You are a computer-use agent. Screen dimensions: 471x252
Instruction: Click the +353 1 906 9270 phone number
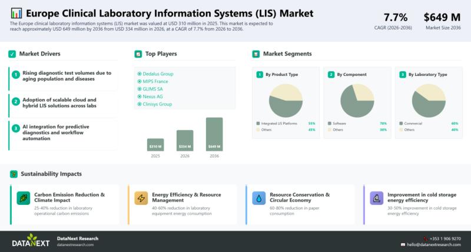(x=445, y=238)
